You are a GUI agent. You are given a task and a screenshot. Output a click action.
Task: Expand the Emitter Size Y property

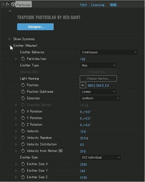(16, 171)
